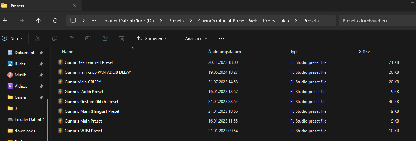416x141 pixels.
Task: Click FL Studio icon of Gunnr's WTM Preset
Action: pos(61,131)
